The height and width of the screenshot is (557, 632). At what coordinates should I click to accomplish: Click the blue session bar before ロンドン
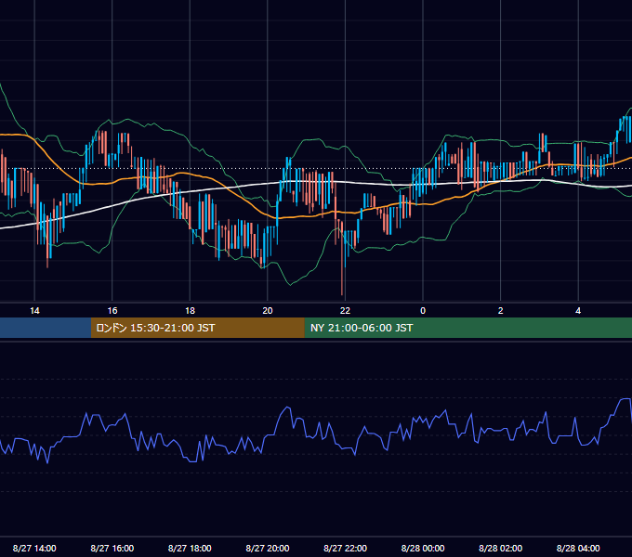(x=46, y=328)
